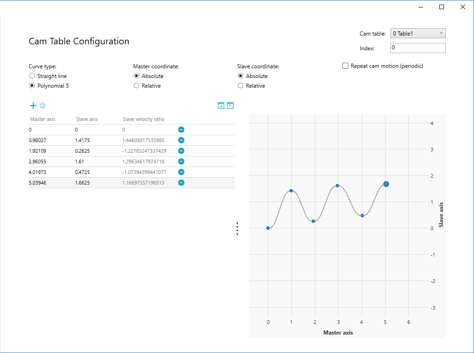
Task: Select the Master axis cell 5.03946
Action: [x=38, y=183]
